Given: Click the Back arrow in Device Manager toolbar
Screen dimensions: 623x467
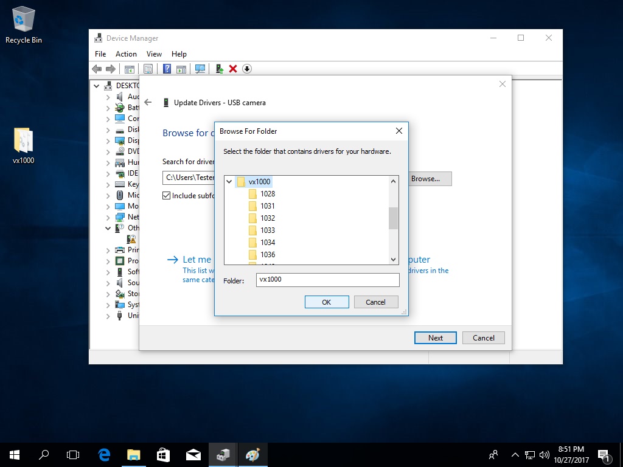Looking at the screenshot, I should [97, 69].
